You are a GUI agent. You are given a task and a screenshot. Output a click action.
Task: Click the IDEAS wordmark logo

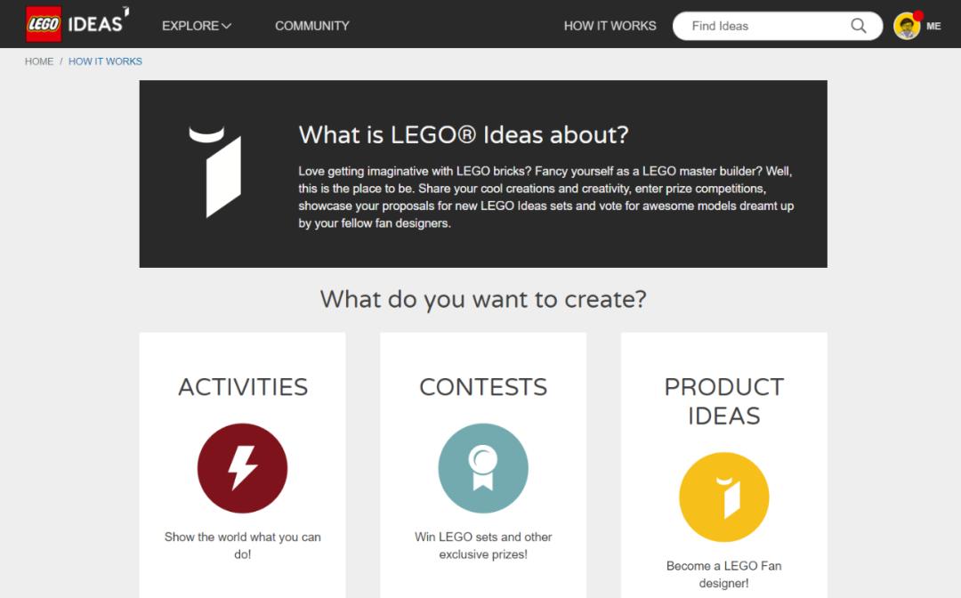point(98,23)
